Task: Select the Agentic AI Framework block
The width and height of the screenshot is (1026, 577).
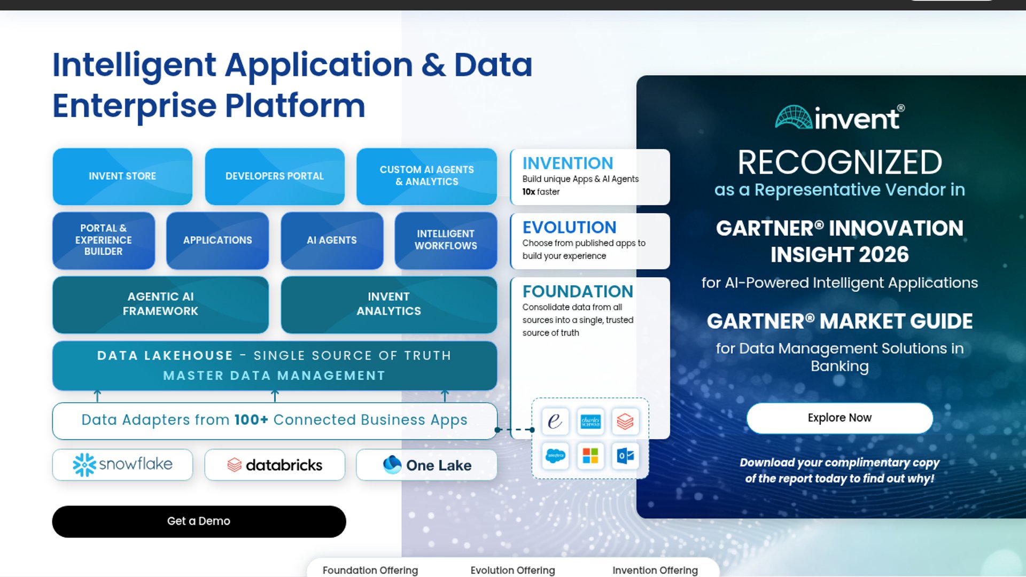Action: click(x=160, y=305)
